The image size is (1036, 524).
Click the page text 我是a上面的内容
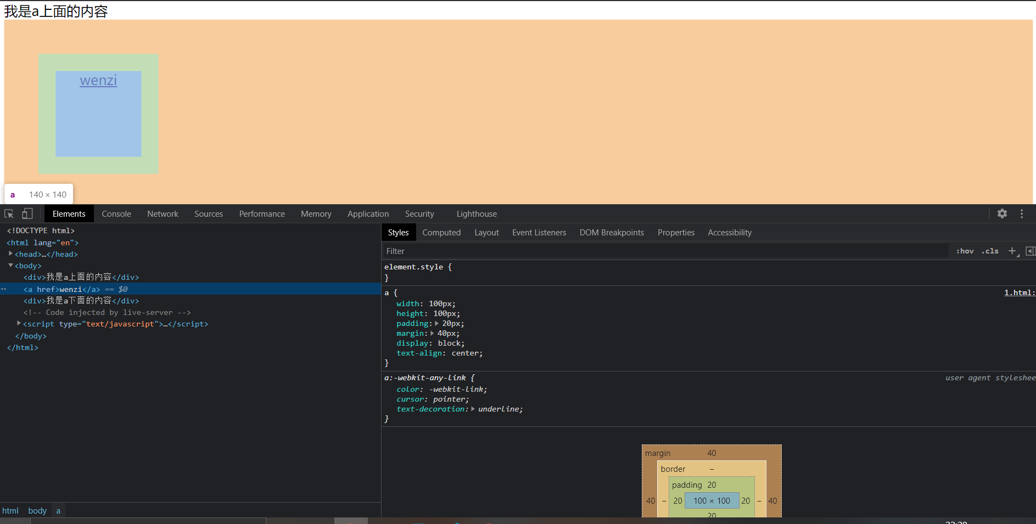(x=56, y=11)
